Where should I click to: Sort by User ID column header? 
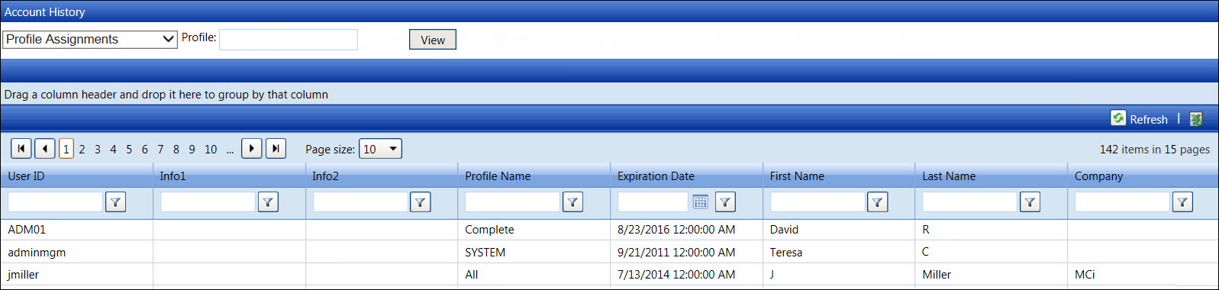point(27,176)
